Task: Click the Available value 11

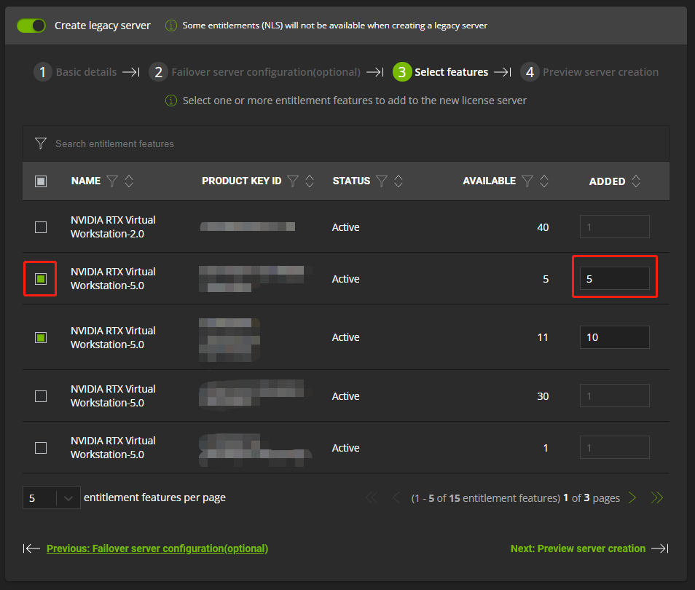Action: click(543, 337)
